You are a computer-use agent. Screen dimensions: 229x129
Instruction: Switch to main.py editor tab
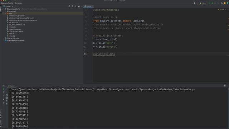[88, 6]
